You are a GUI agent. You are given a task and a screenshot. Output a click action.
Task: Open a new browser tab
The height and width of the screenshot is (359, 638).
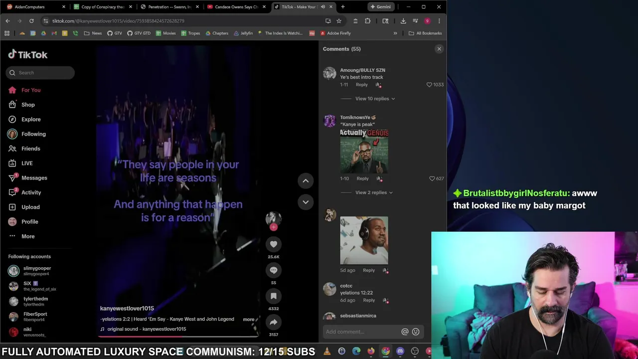point(343,7)
